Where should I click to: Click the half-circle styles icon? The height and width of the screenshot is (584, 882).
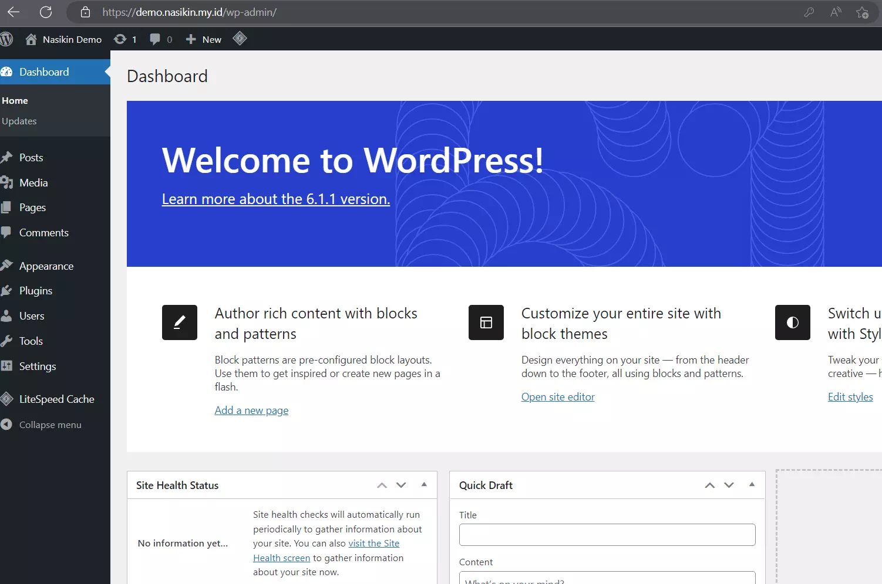click(x=793, y=322)
